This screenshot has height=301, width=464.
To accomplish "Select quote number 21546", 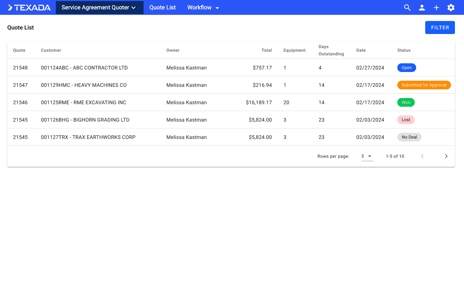I will (20, 102).
